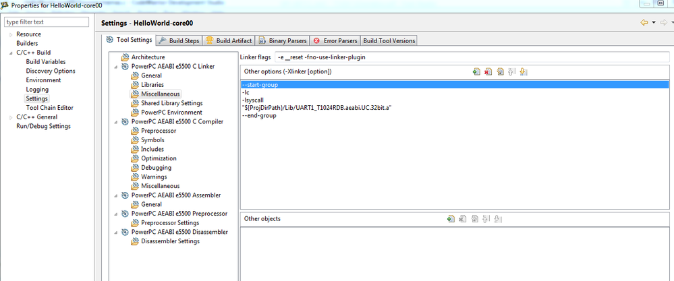Move down icon in Other objects toolbar
The image size is (674, 281).
tap(498, 219)
